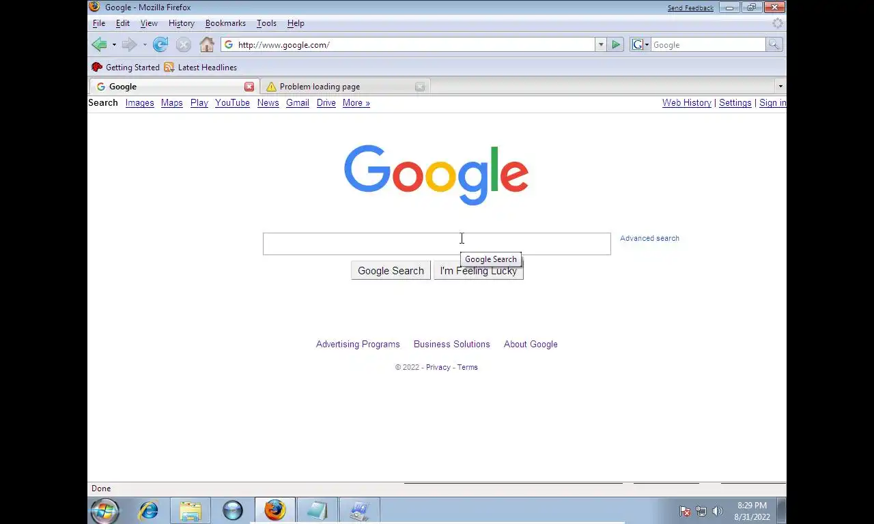Expand the address bar URL dropdown

click(x=601, y=45)
